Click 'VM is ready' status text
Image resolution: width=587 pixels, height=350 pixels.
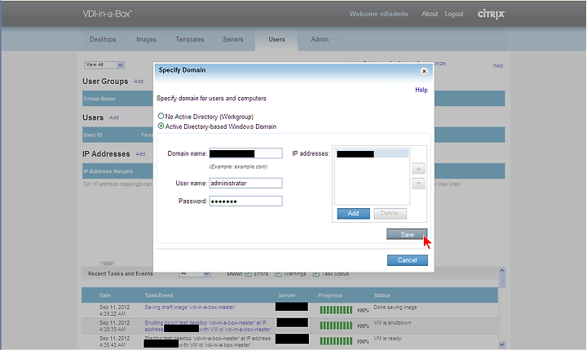pyautogui.click(x=387, y=339)
